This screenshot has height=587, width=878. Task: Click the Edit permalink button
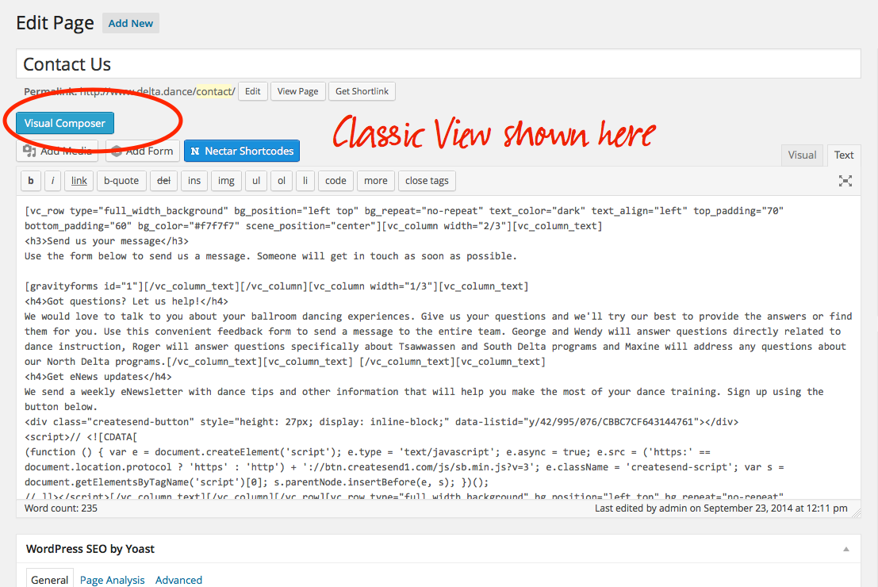point(252,91)
